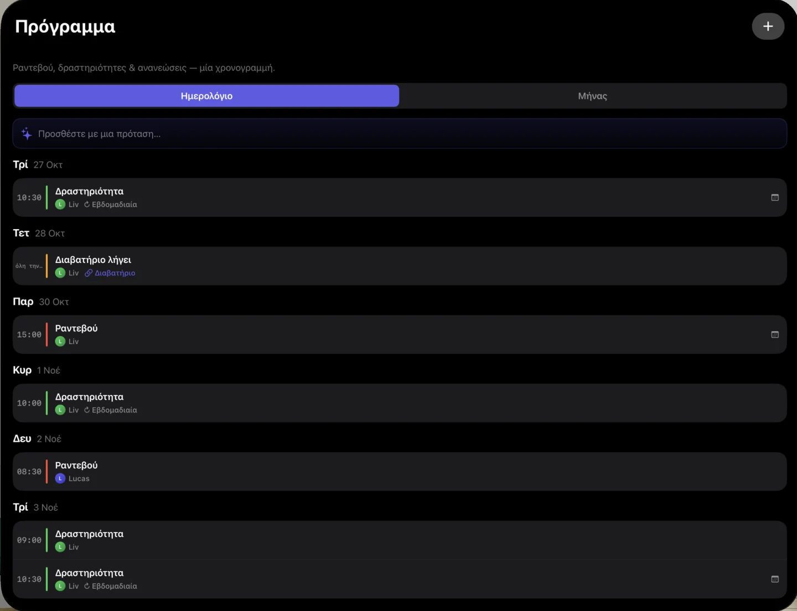Click Liv avatar in 15:00 Ραντεβού row
797x611 pixels.
60,341
